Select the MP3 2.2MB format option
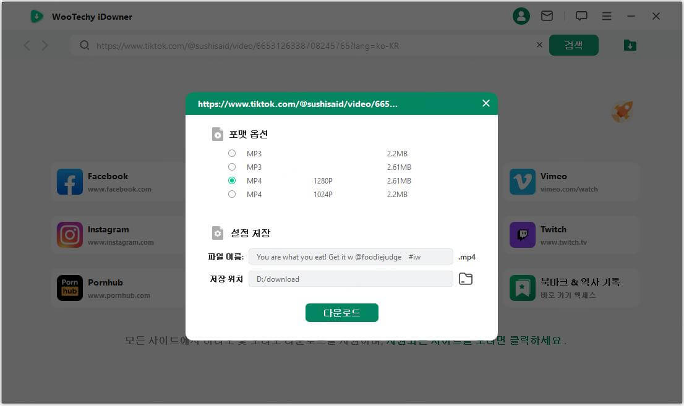This screenshot has width=684, height=406. pos(232,153)
